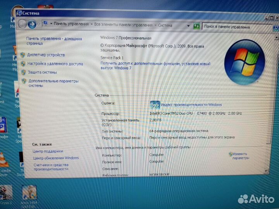Click shield icon next to 'Изменить параметры'

231,154
